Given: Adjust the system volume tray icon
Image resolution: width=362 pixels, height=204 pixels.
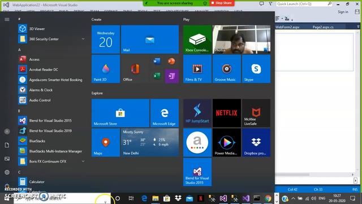Looking at the screenshot, I should (x=313, y=198).
